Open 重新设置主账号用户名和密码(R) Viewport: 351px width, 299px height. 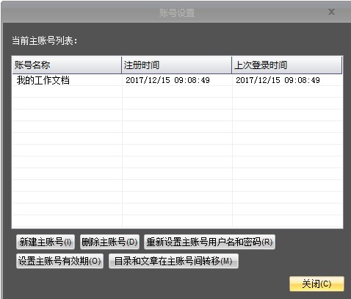click(x=209, y=242)
